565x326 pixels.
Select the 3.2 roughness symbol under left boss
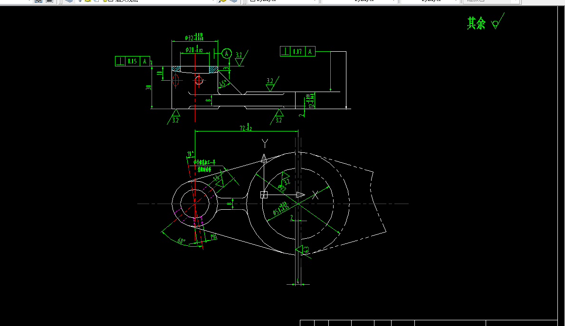coord(173,117)
